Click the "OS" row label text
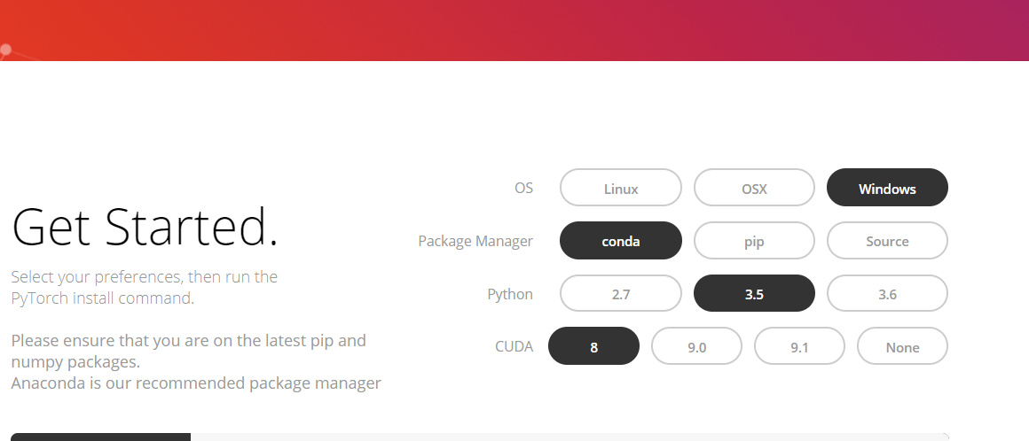Screen dimensions: 1029x441 [523, 188]
